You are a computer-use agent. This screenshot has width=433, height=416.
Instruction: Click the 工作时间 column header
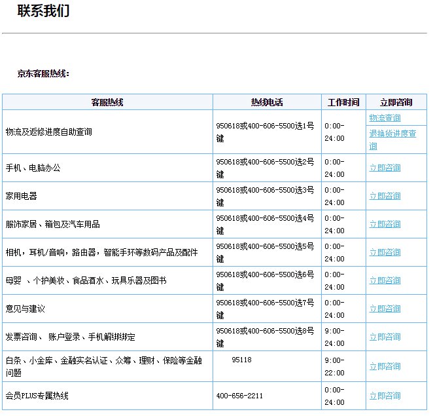pos(343,103)
